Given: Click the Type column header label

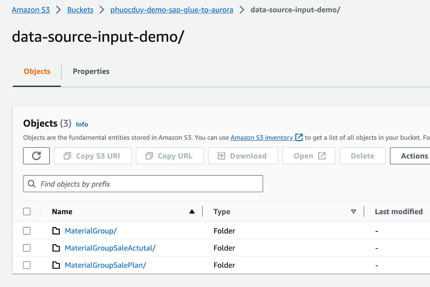Looking at the screenshot, I should [x=222, y=212].
